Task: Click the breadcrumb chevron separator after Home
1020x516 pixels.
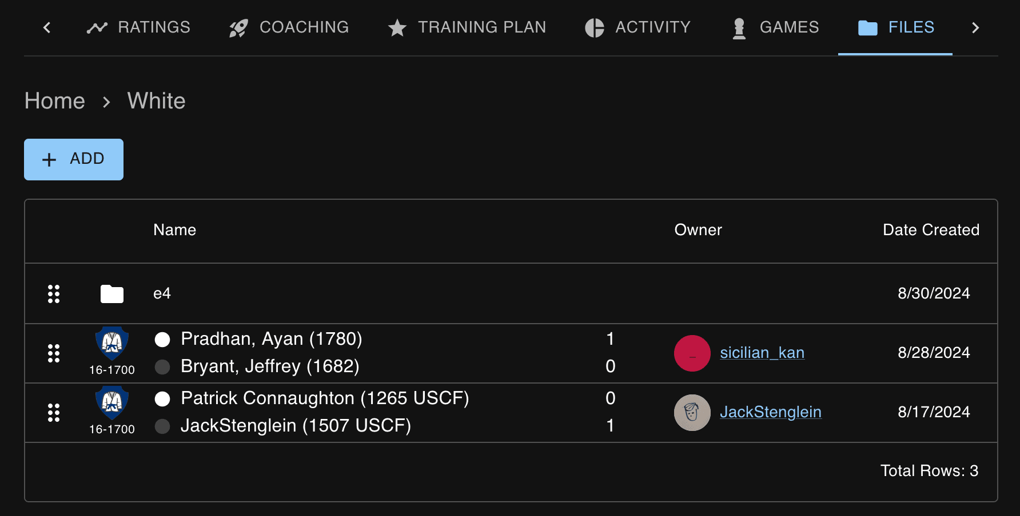Action: click(106, 102)
